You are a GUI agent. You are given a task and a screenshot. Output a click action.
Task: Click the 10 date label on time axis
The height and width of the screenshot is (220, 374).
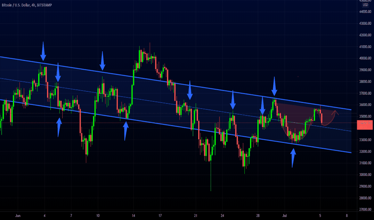point(98,216)
